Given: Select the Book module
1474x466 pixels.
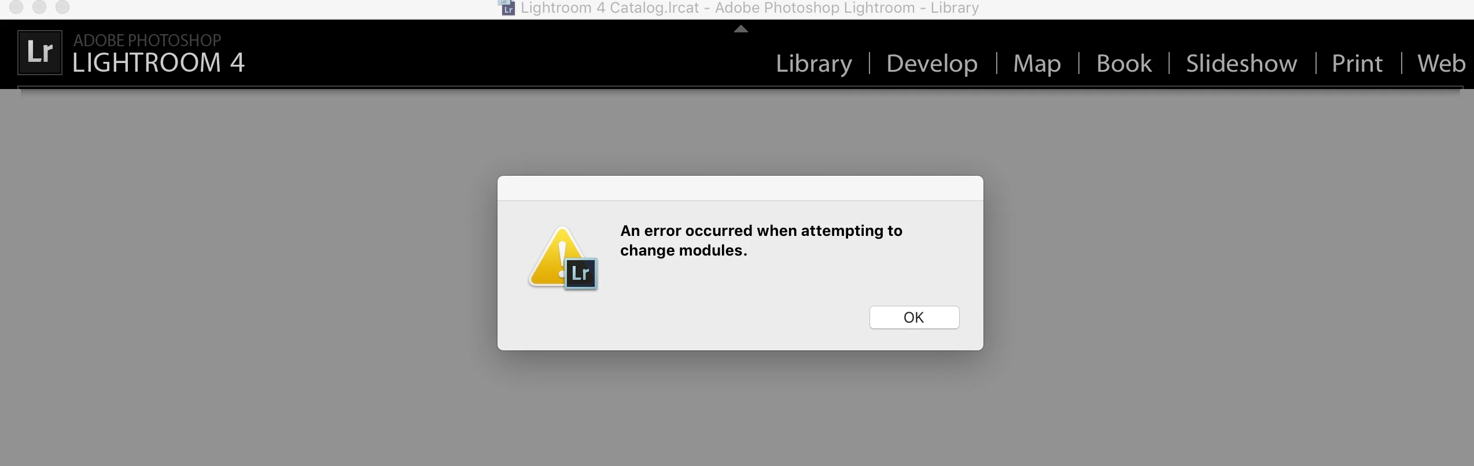Looking at the screenshot, I should point(1124,63).
